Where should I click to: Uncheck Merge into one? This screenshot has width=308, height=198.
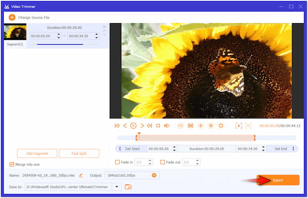tap(12, 165)
